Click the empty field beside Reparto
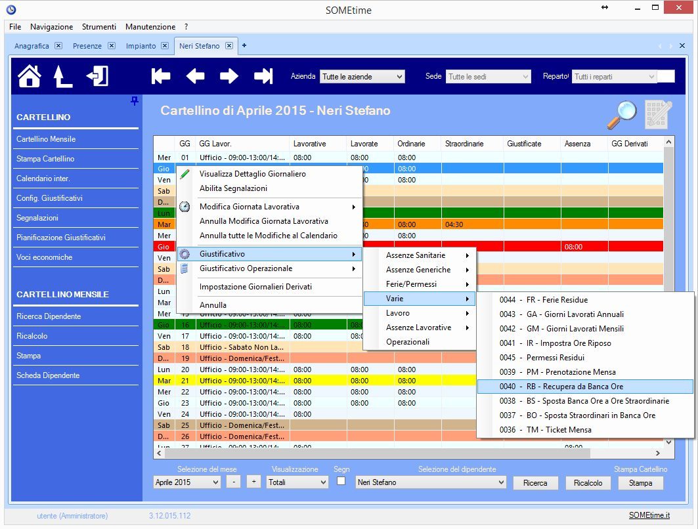The height and width of the screenshot is (529, 698). (666, 77)
